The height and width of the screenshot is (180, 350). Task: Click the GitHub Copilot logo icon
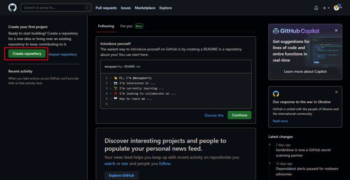point(276,31)
